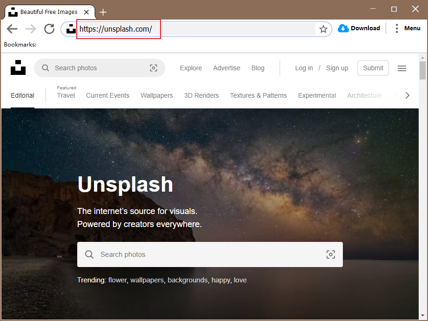
Task: Click the scrollbar up arrow
Action: (x=422, y=58)
